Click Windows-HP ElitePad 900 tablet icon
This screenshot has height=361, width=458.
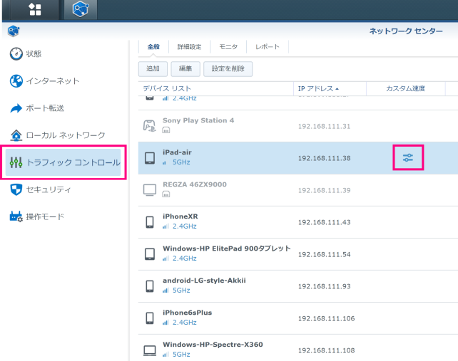[x=150, y=254]
